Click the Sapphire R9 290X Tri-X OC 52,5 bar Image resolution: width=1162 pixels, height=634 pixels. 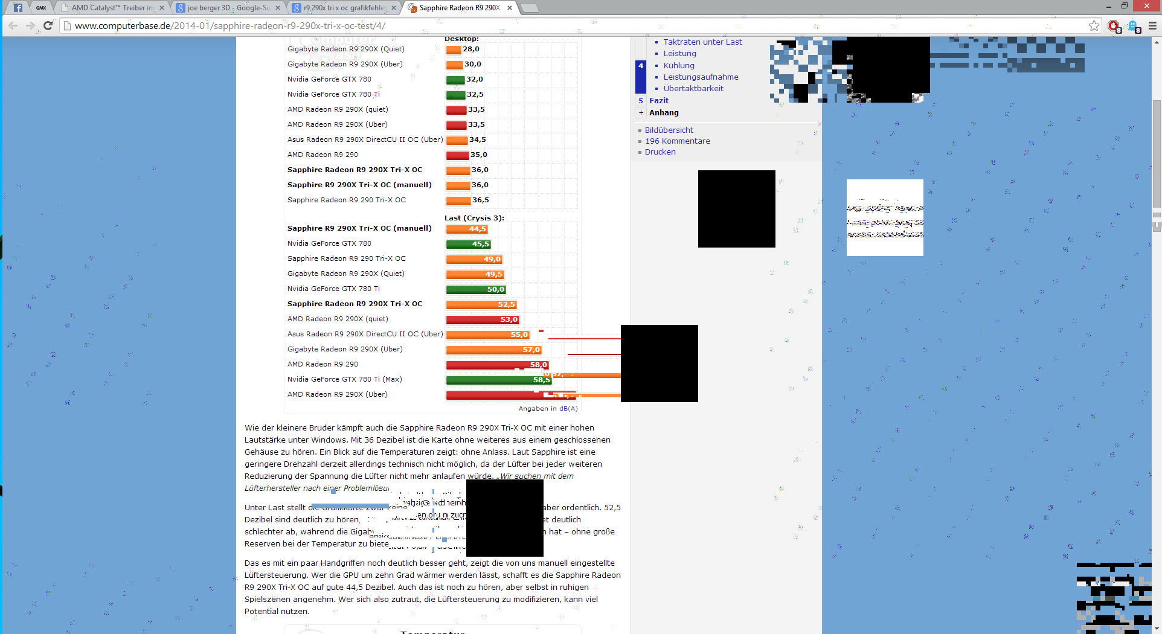(481, 305)
